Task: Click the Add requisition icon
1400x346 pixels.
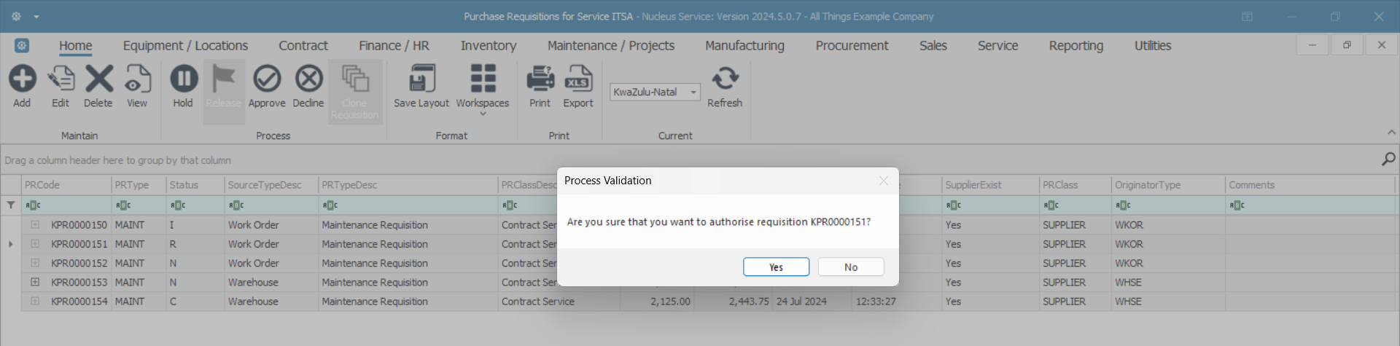Action: (22, 79)
